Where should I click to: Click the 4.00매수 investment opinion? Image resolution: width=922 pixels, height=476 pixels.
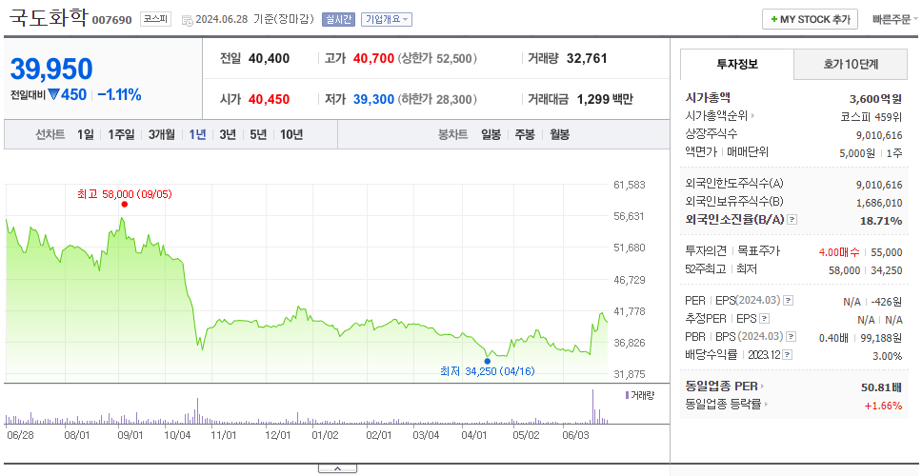coord(839,252)
